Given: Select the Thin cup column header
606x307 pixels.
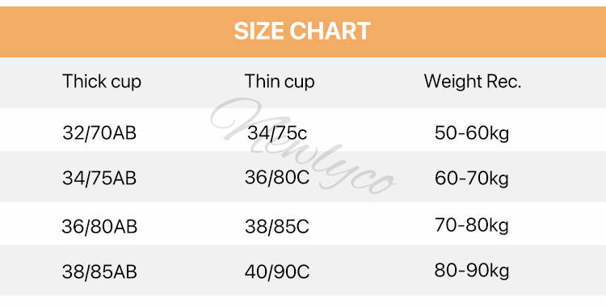Looking at the screenshot, I should [280, 82].
